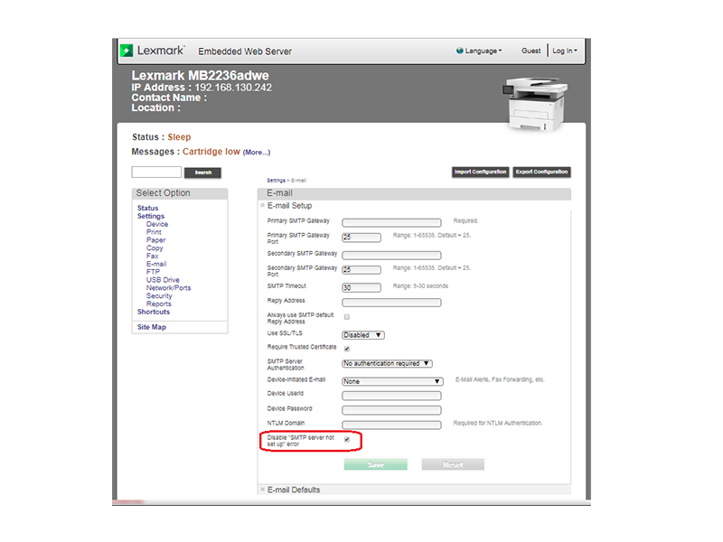Open Network/Ports settings link
This screenshot has width=723, height=542.
coord(168,288)
